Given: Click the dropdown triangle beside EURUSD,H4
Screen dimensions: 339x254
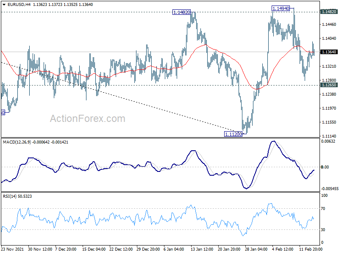Looking at the screenshot, I should click(4, 5).
